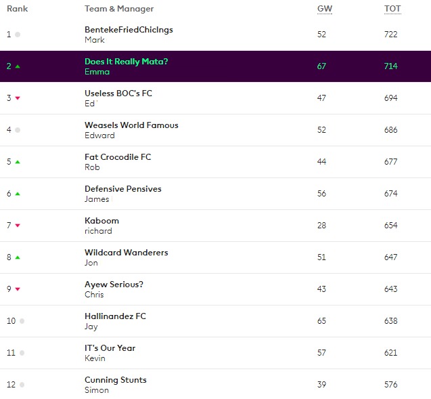Click the red down arrow beside rank 7
Viewport: 431px width, 399px height.
[18, 226]
